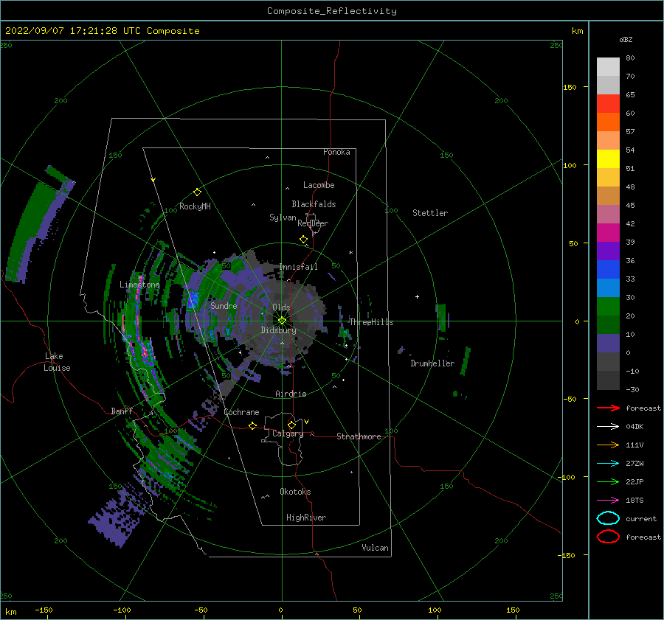This screenshot has width=664, height=620.
Task: Pick the bright green 20-30 dBZ swatch
Action: (x=608, y=307)
